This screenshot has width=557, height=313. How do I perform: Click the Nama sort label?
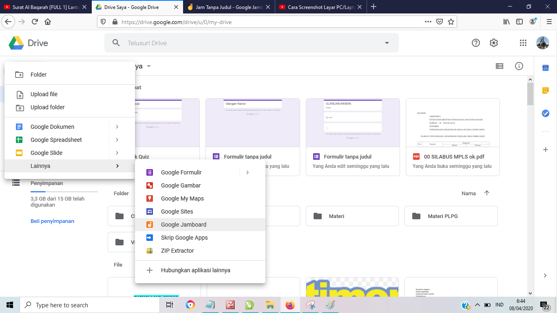click(x=469, y=194)
